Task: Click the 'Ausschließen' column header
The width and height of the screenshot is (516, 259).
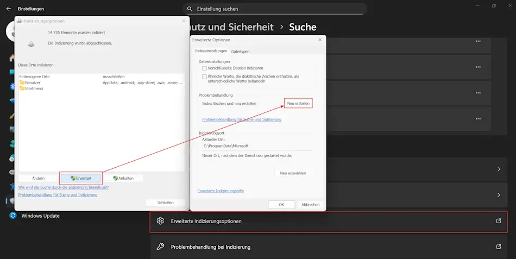Action: click(114, 77)
